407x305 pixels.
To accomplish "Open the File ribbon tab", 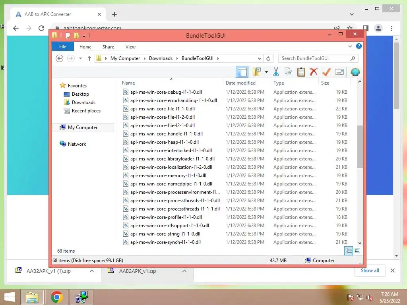I will pyautogui.click(x=62, y=46).
